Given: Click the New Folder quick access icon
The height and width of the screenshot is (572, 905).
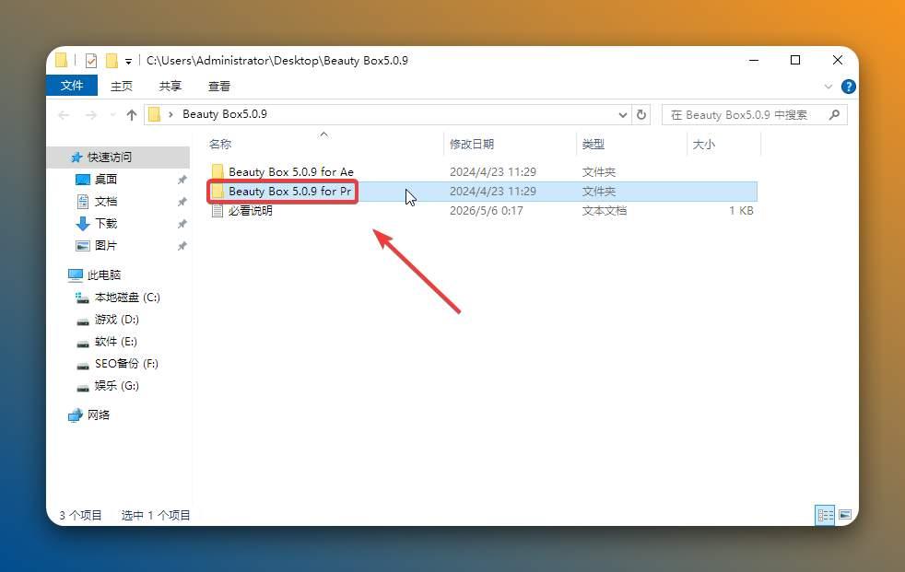Looking at the screenshot, I should click(x=112, y=61).
